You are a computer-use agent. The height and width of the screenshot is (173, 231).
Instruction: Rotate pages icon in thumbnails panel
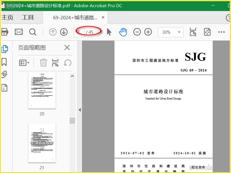pyautogui.click(x=68, y=63)
